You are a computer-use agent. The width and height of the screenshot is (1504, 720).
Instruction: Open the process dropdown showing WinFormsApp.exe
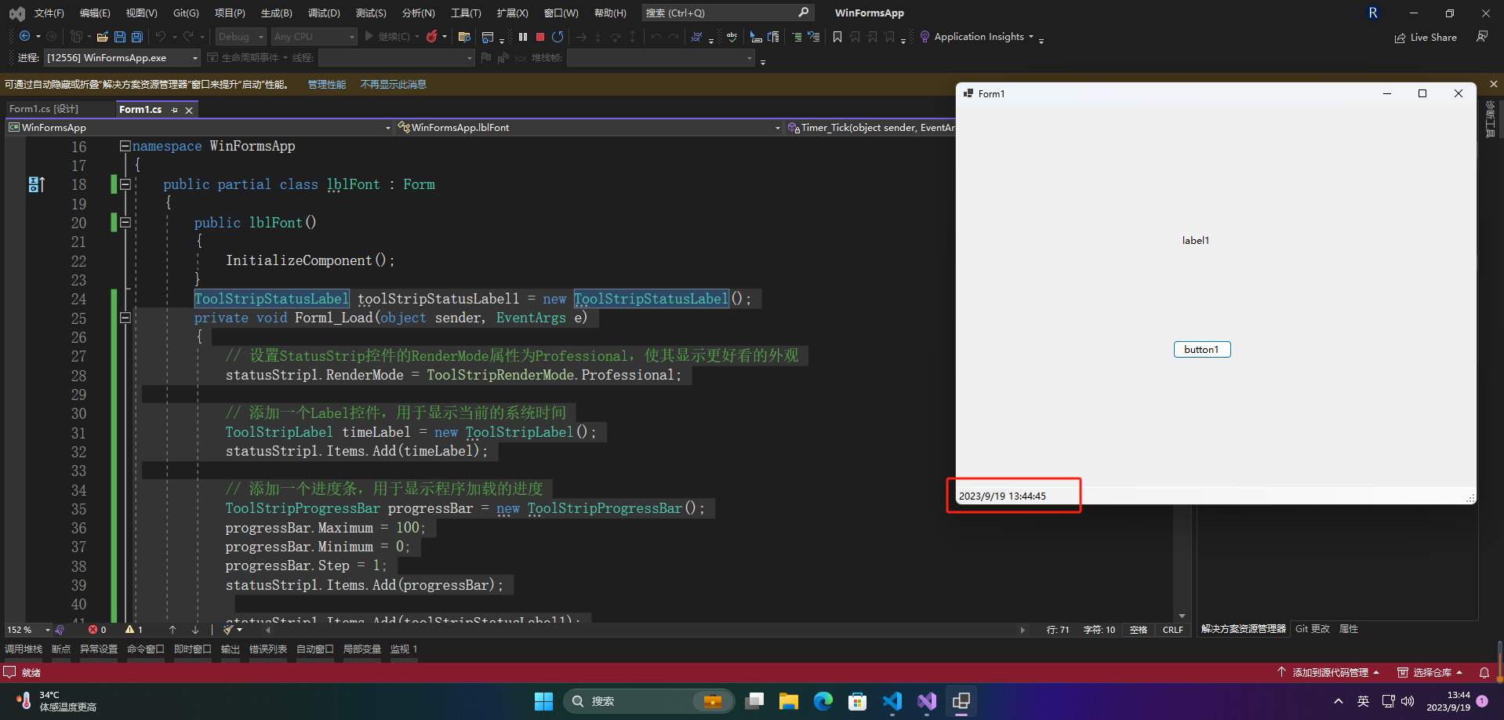pos(122,58)
